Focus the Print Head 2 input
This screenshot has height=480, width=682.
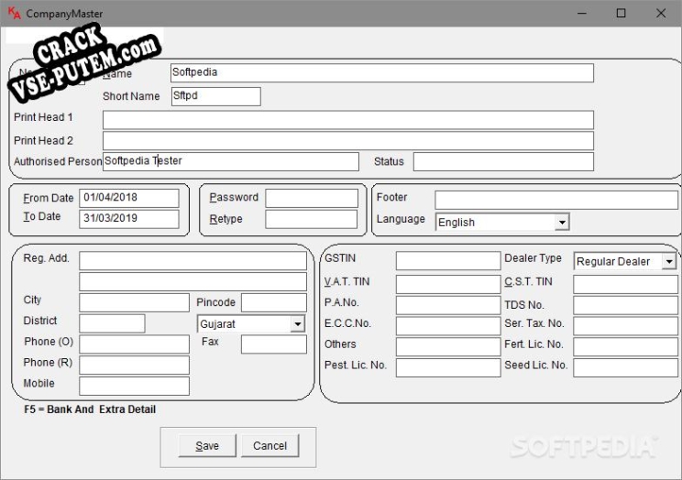(348, 141)
